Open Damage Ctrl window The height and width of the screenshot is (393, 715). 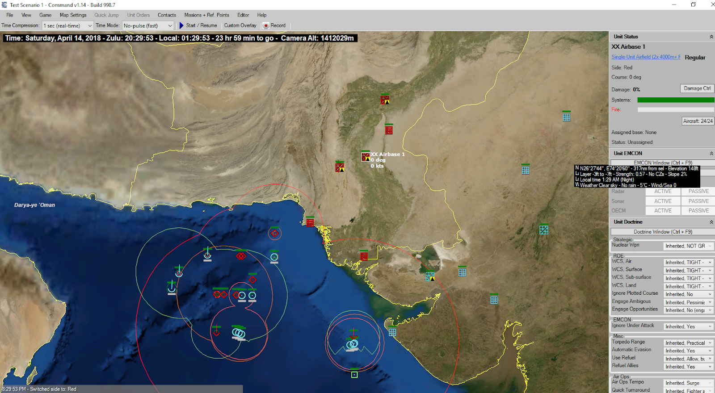pos(697,88)
